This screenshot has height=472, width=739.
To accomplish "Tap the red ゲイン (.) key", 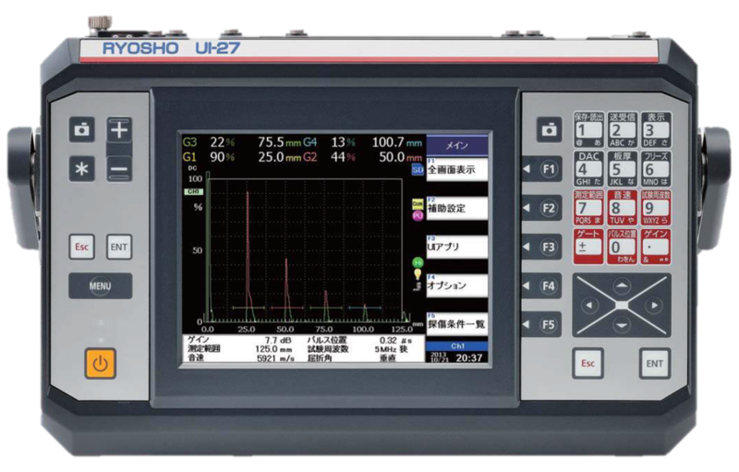I will pyautogui.click(x=656, y=247).
